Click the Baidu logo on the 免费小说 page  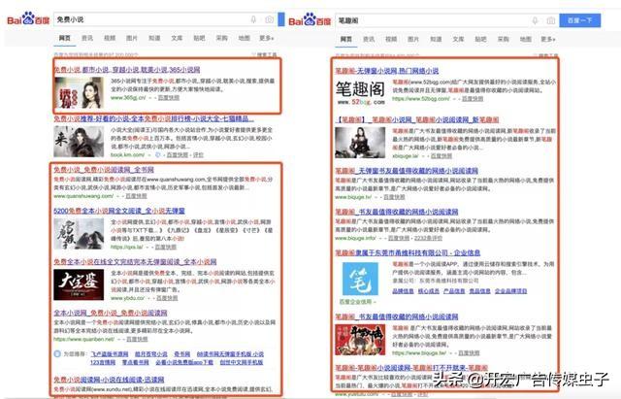28,19
